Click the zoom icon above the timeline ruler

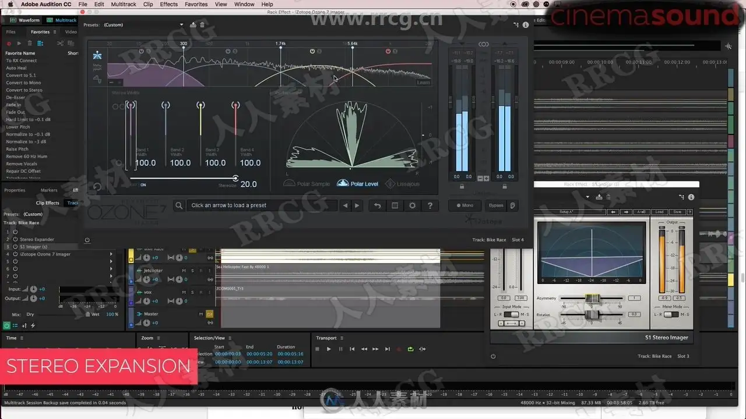pyautogui.click(x=728, y=45)
